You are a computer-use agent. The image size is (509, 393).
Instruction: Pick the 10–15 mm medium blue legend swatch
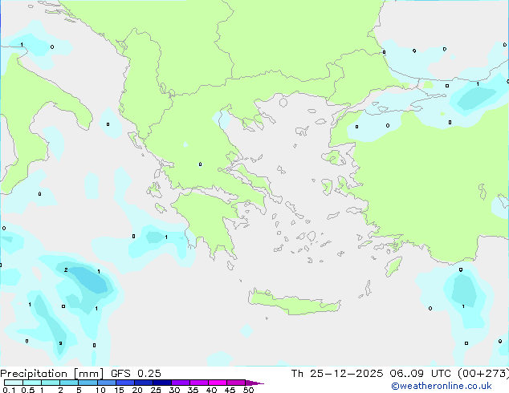(106, 383)
